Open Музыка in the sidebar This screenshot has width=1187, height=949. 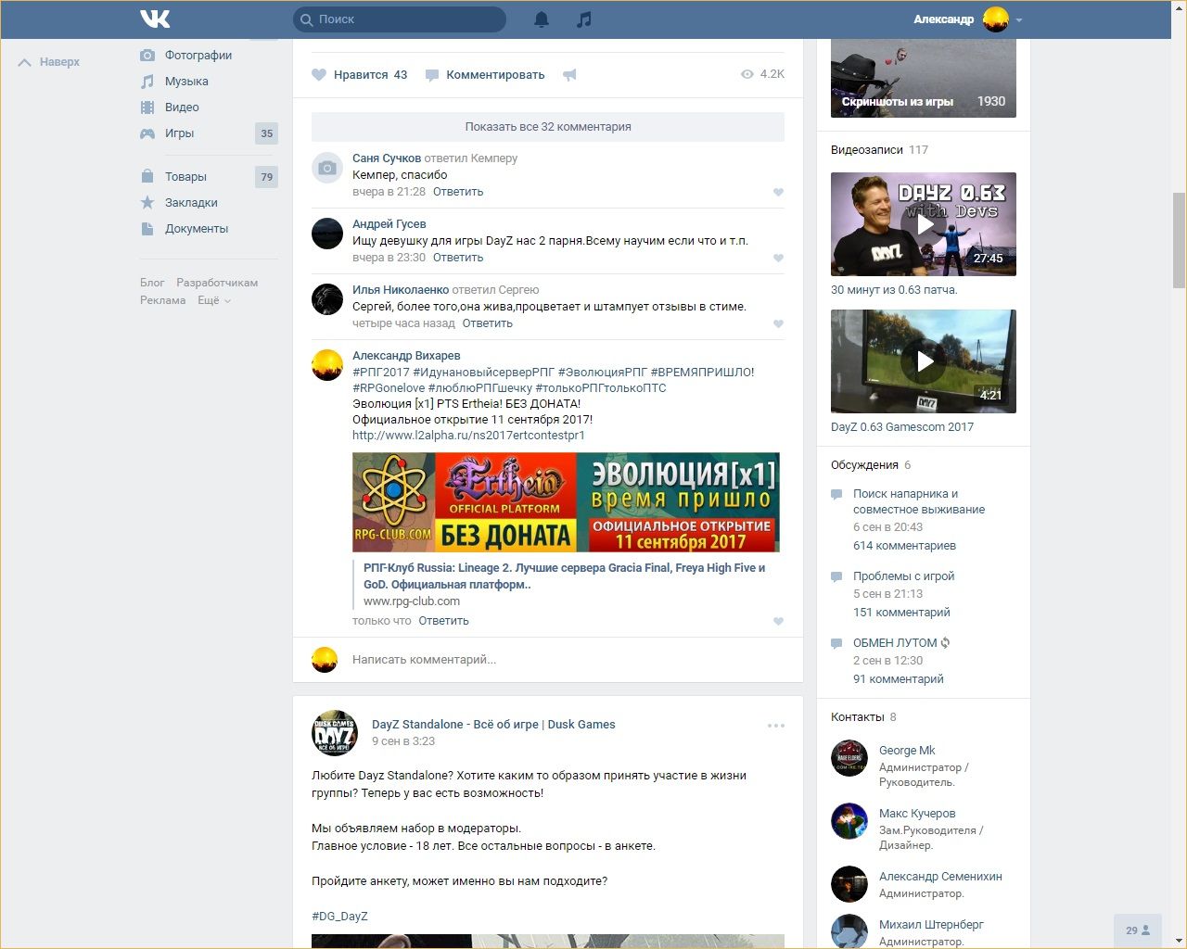186,82
